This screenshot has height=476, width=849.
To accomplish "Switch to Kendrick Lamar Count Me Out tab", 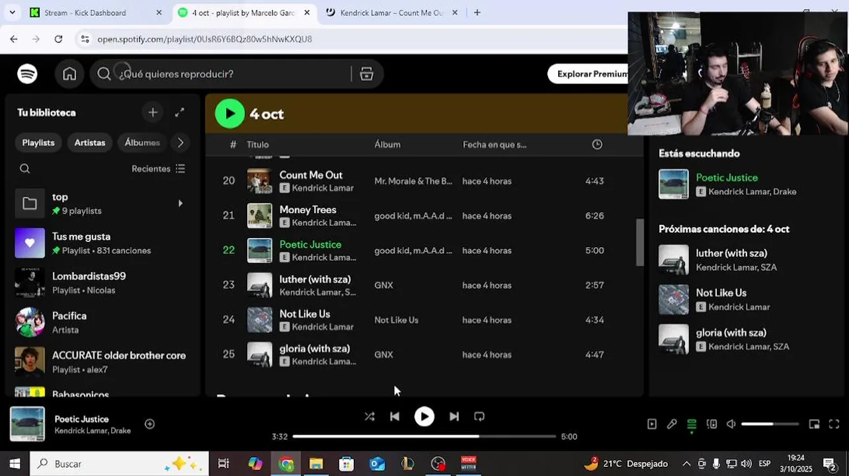I will coord(392,13).
